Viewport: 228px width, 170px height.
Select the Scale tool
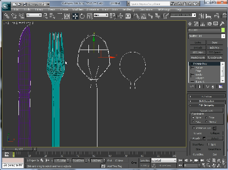click(x=89, y=16)
